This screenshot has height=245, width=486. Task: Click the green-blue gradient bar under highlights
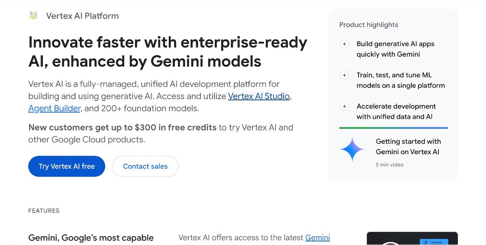point(393,128)
